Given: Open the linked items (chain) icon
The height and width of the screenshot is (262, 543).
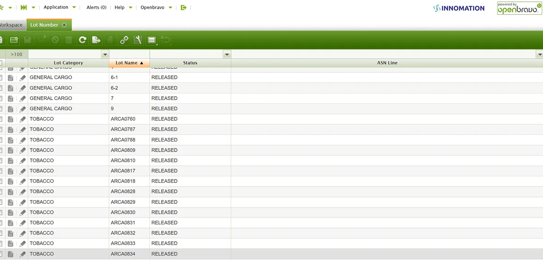Looking at the screenshot, I should [124, 40].
